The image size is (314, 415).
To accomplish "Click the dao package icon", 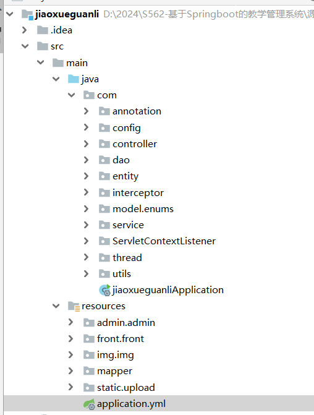I will click(x=104, y=160).
